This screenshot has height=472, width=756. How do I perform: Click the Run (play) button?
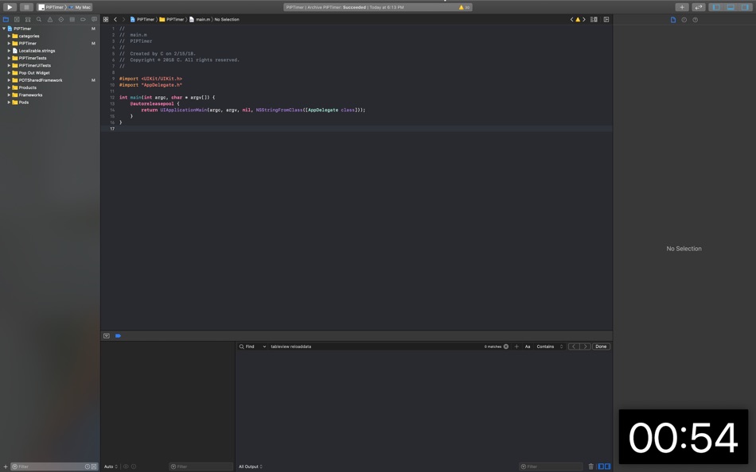click(10, 7)
